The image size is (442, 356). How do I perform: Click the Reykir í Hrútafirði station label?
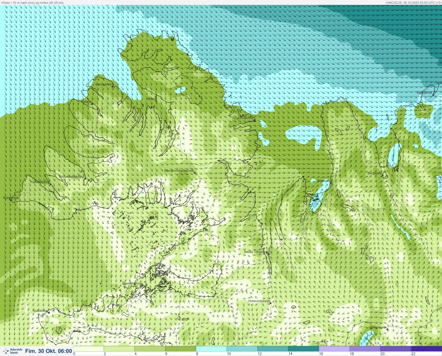(256, 252)
